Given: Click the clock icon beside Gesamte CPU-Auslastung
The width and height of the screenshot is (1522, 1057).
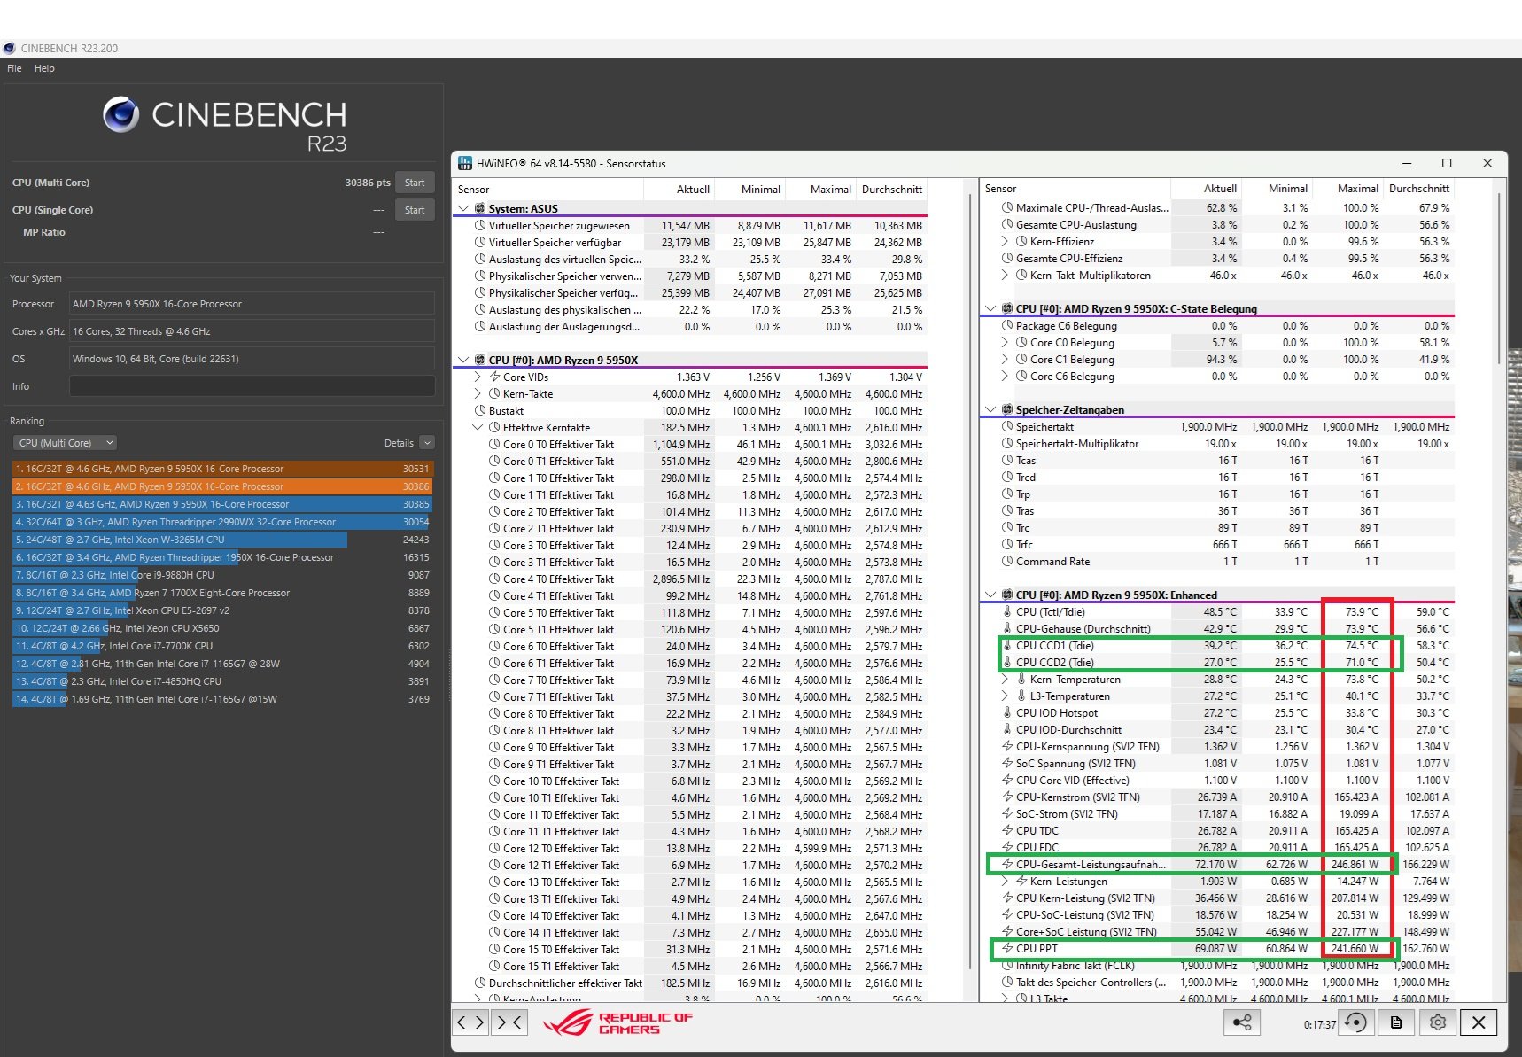Looking at the screenshot, I should (x=1007, y=225).
